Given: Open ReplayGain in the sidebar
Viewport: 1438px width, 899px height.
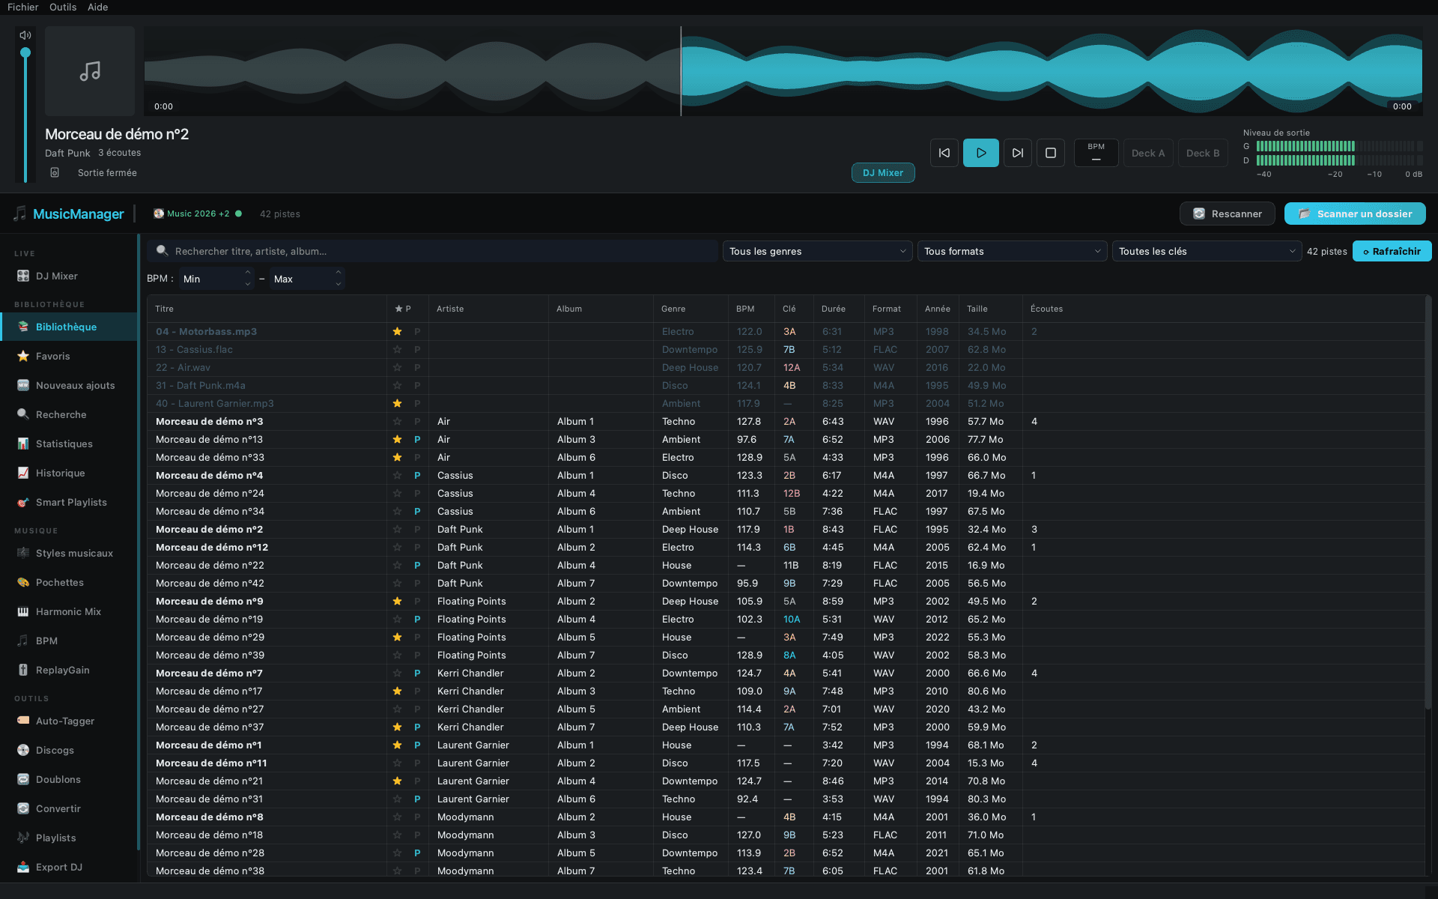Looking at the screenshot, I should [69, 670].
